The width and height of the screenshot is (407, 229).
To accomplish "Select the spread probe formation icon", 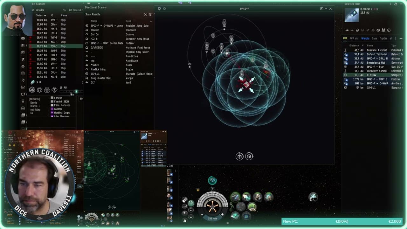I will [x=32, y=90].
